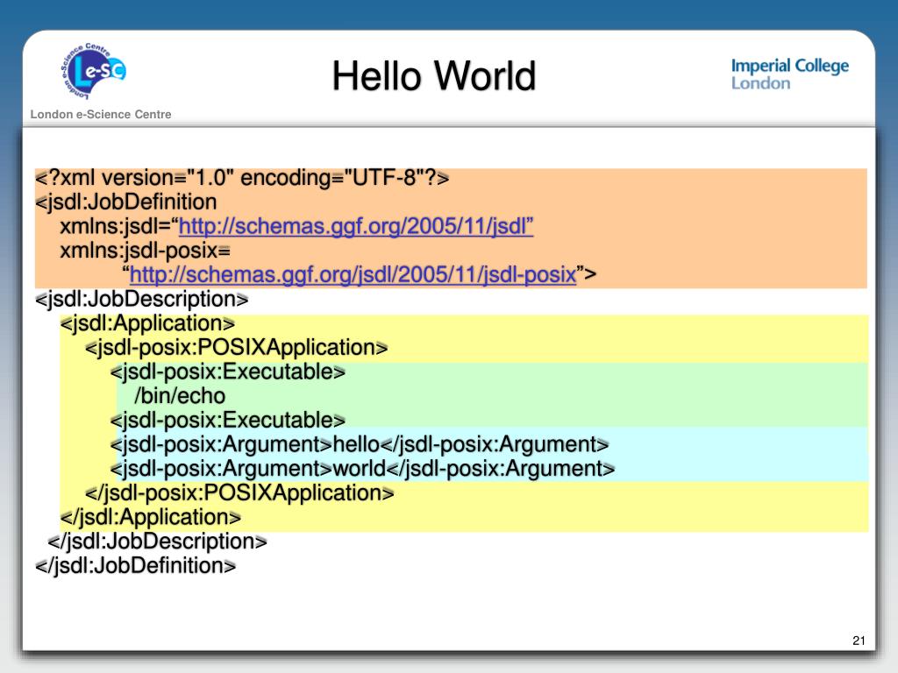
Task: Click the XML version declaration line
Action: pos(242,178)
